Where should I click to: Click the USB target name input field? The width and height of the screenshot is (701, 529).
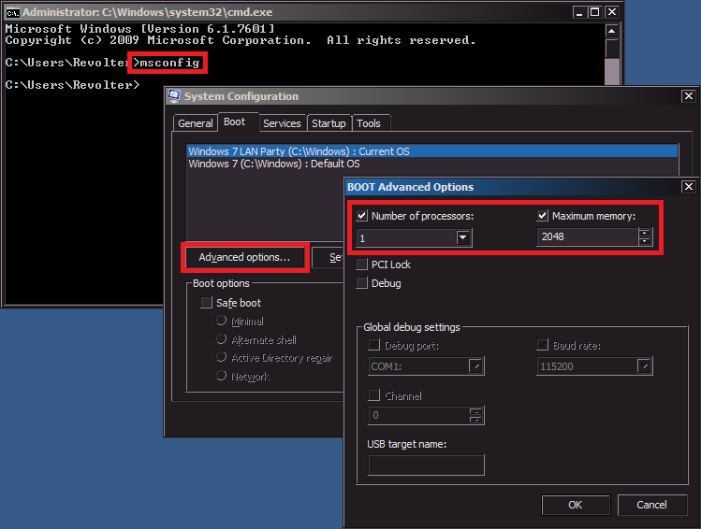426,465
